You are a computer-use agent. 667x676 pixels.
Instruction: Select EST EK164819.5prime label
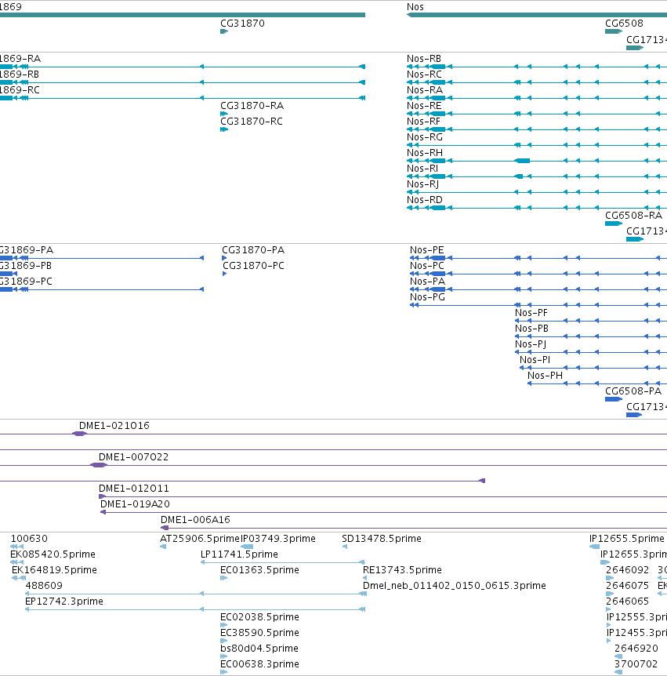click(x=54, y=570)
